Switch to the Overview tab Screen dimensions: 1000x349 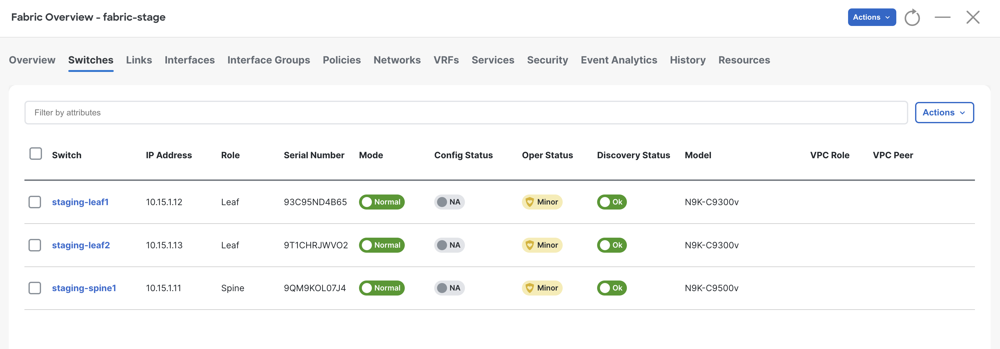pyautogui.click(x=32, y=60)
